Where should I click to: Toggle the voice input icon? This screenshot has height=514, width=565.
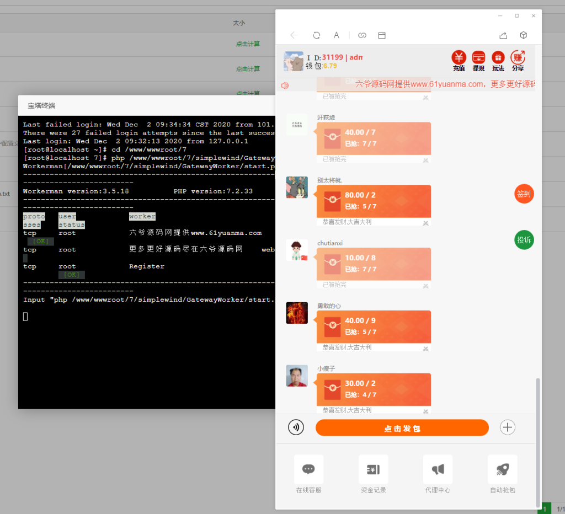(x=296, y=427)
